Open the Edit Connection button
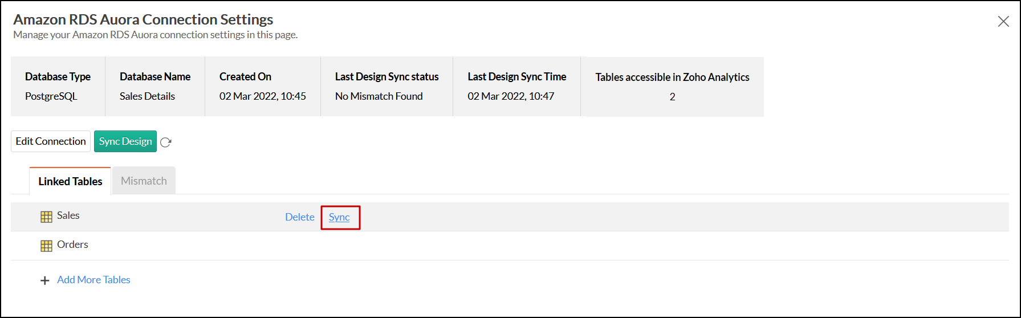This screenshot has width=1021, height=318. click(x=51, y=141)
